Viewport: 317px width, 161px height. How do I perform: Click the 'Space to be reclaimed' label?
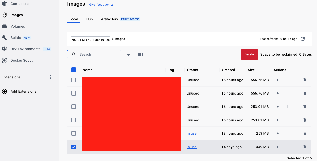coord(279,54)
